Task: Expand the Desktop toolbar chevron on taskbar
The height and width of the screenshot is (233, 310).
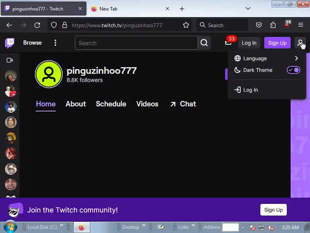Action: point(144,225)
